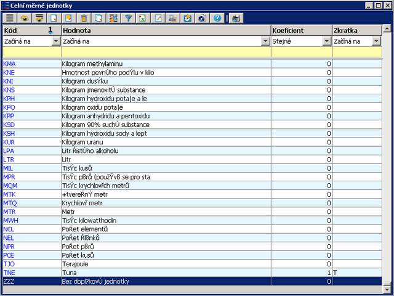Screen dimensions: 394x296
Task: Select the TNE Tuna row
Action: 166,272
